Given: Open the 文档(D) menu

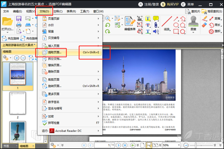Looking at the screenshot, I should 44,12.
